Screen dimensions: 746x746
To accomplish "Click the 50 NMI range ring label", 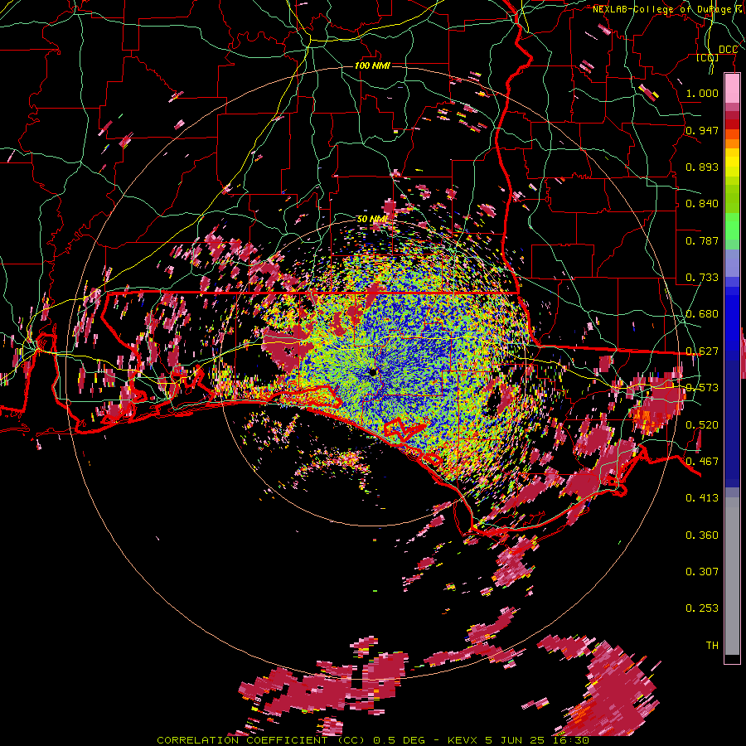I will [x=372, y=219].
